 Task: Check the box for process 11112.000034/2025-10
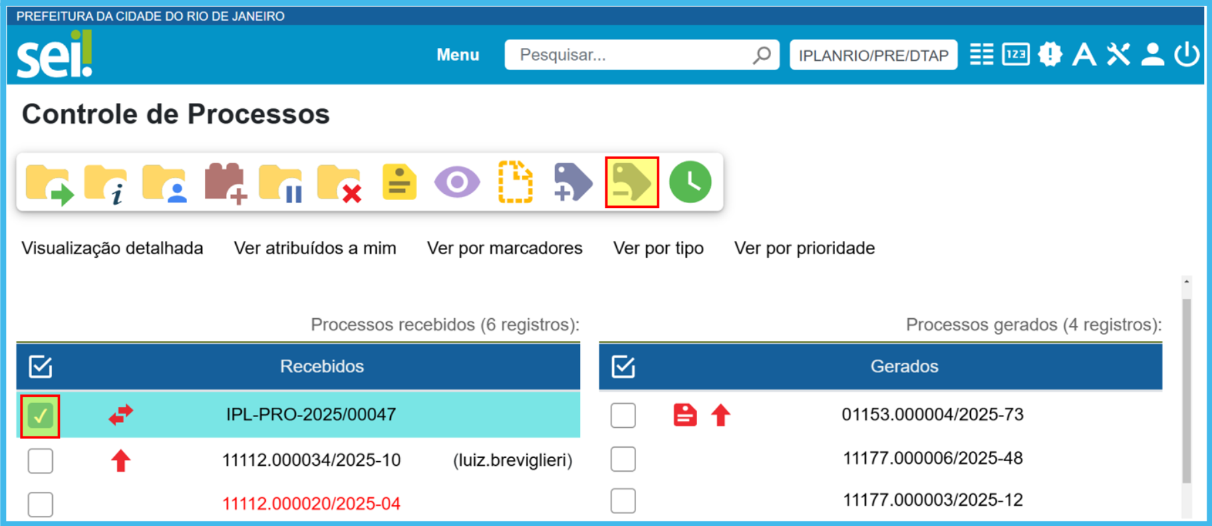pos(40,461)
